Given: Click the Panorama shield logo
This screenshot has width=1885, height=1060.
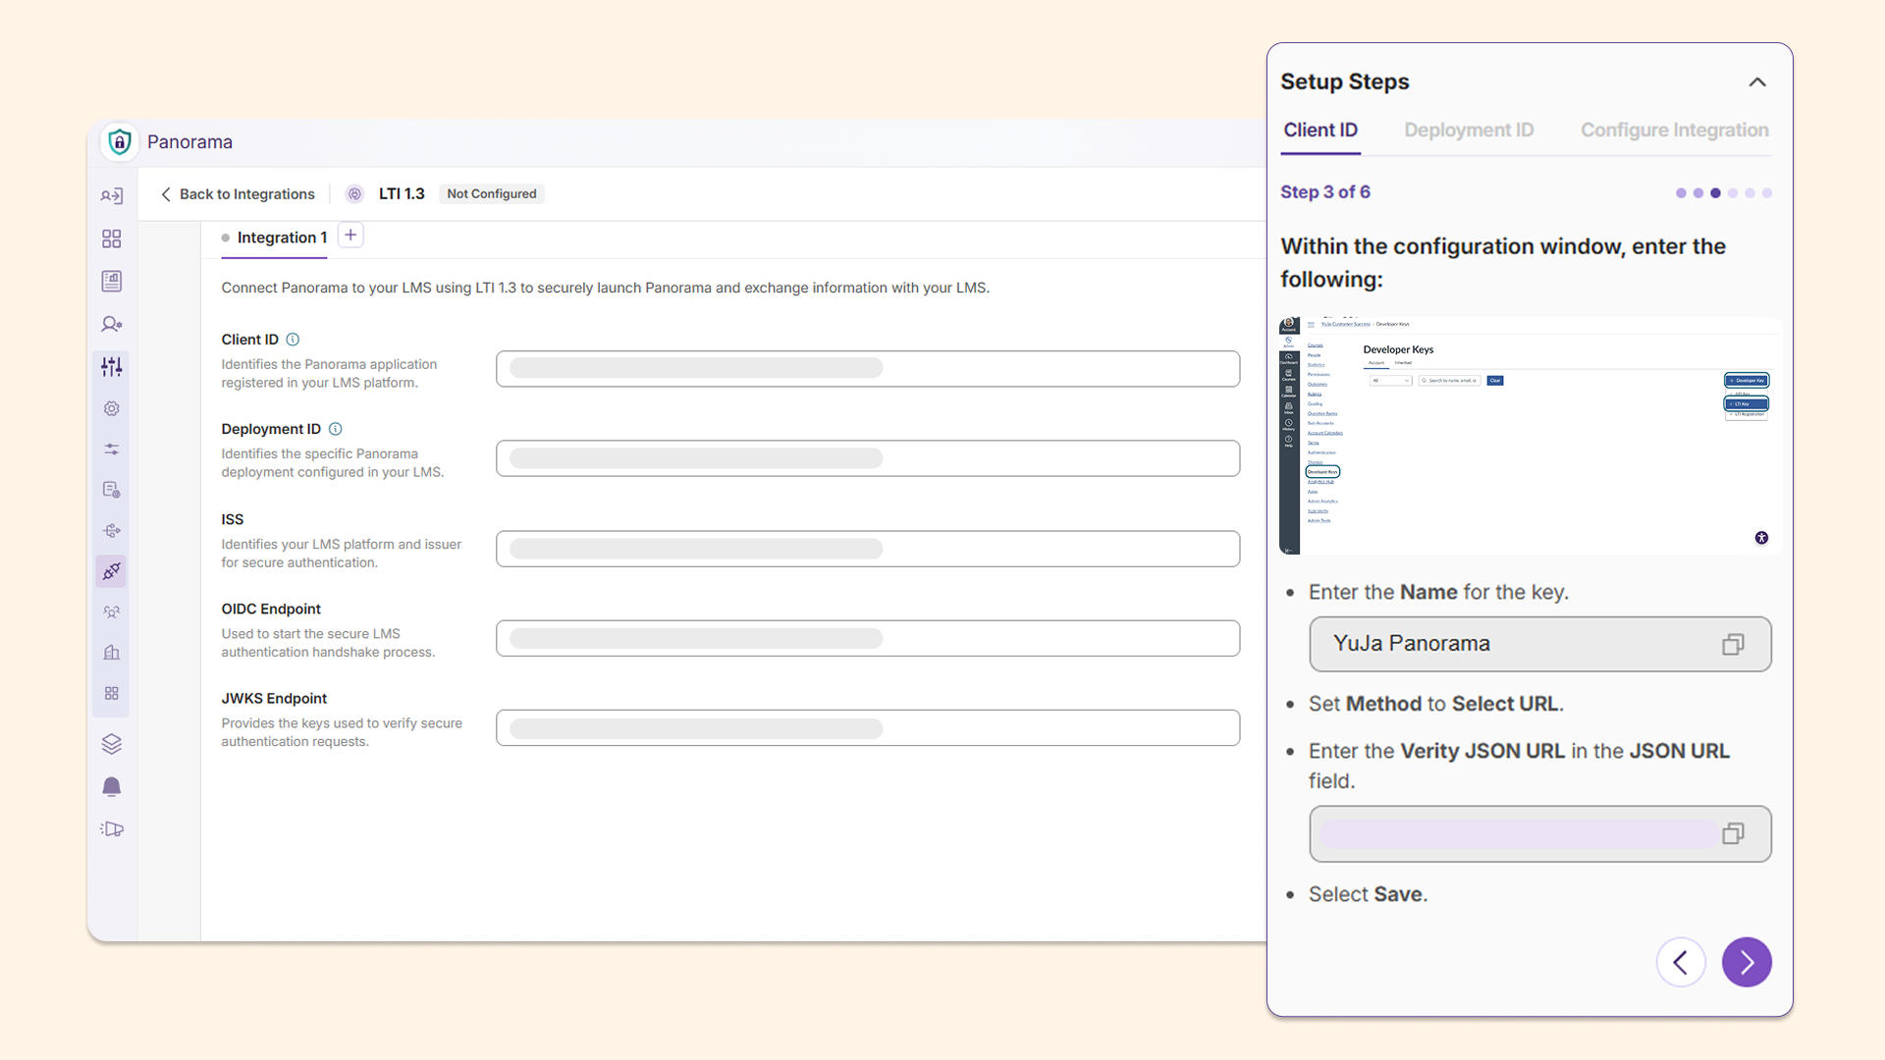Looking at the screenshot, I should pos(120,142).
